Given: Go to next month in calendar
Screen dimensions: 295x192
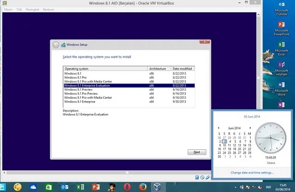Looking at the screenshot, I should click(x=250, y=128).
